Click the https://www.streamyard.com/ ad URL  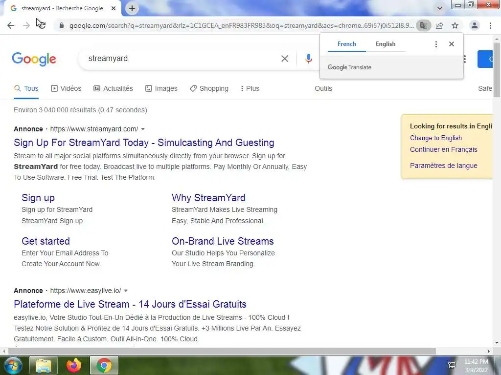click(x=94, y=129)
